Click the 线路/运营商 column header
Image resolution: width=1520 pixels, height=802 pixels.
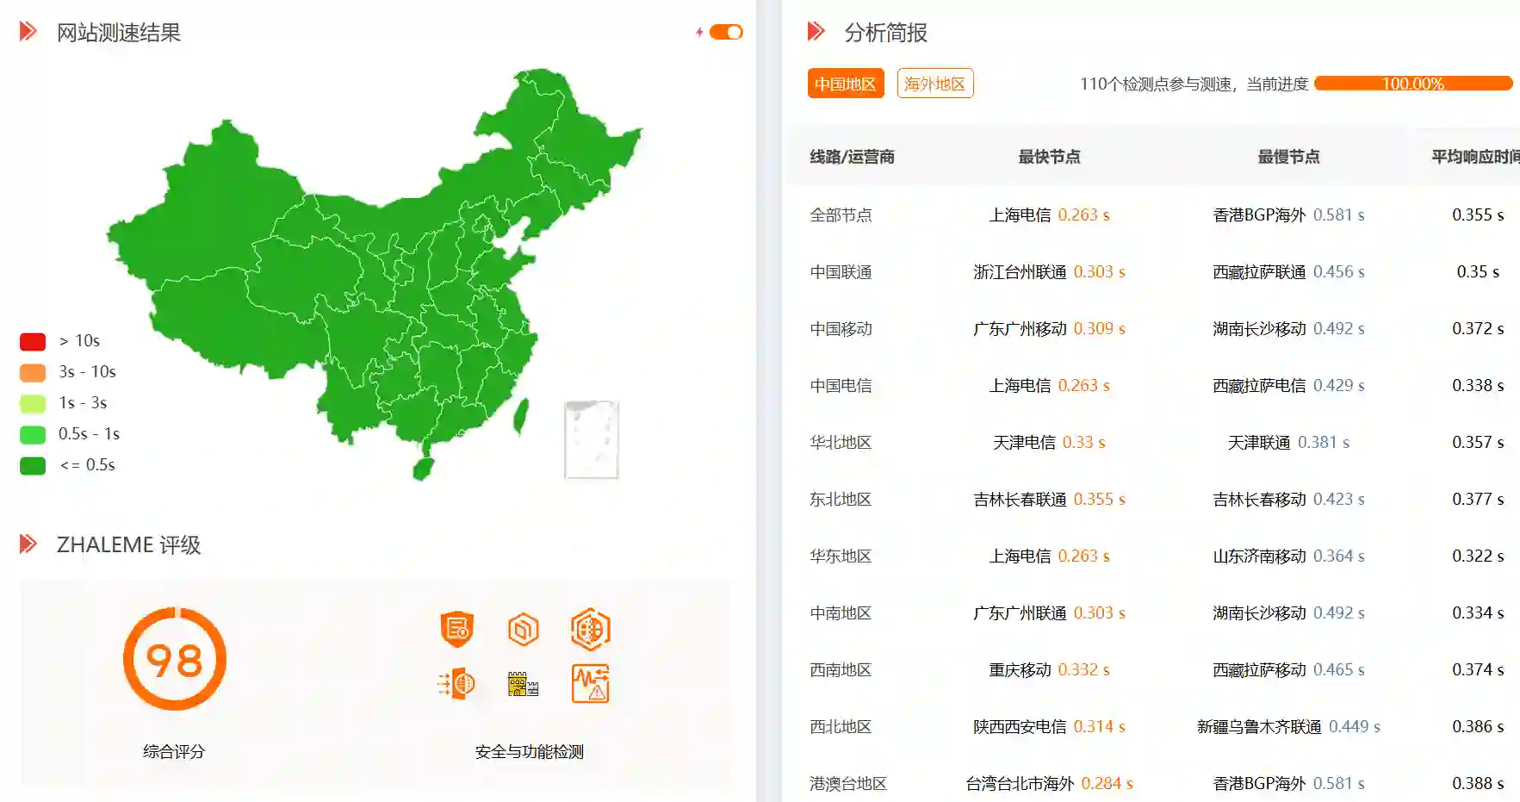coord(851,157)
